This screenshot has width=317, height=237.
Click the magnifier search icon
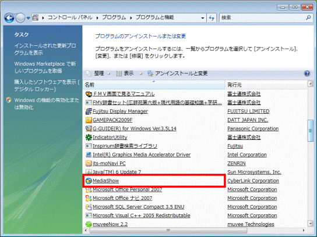pos(308,18)
